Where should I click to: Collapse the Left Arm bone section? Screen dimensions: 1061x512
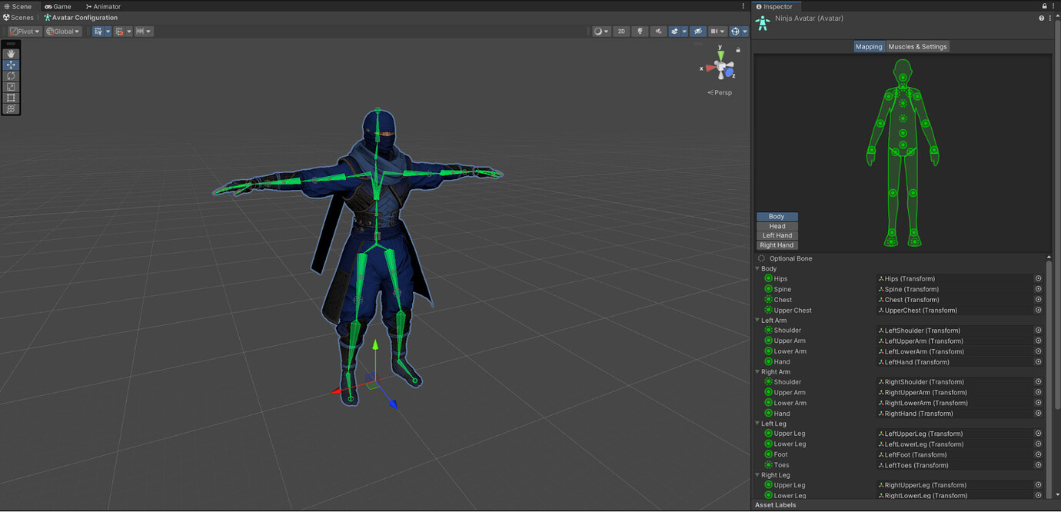pos(757,320)
